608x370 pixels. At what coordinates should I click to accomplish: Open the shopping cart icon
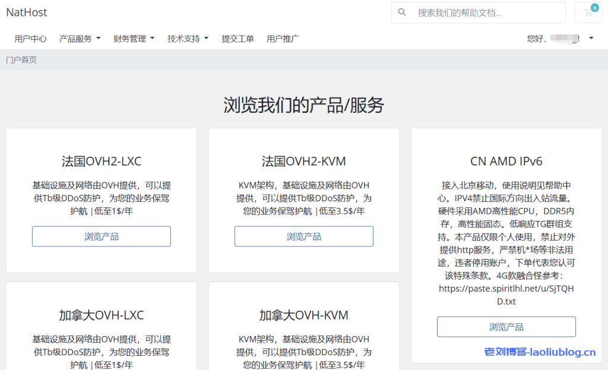(x=588, y=12)
